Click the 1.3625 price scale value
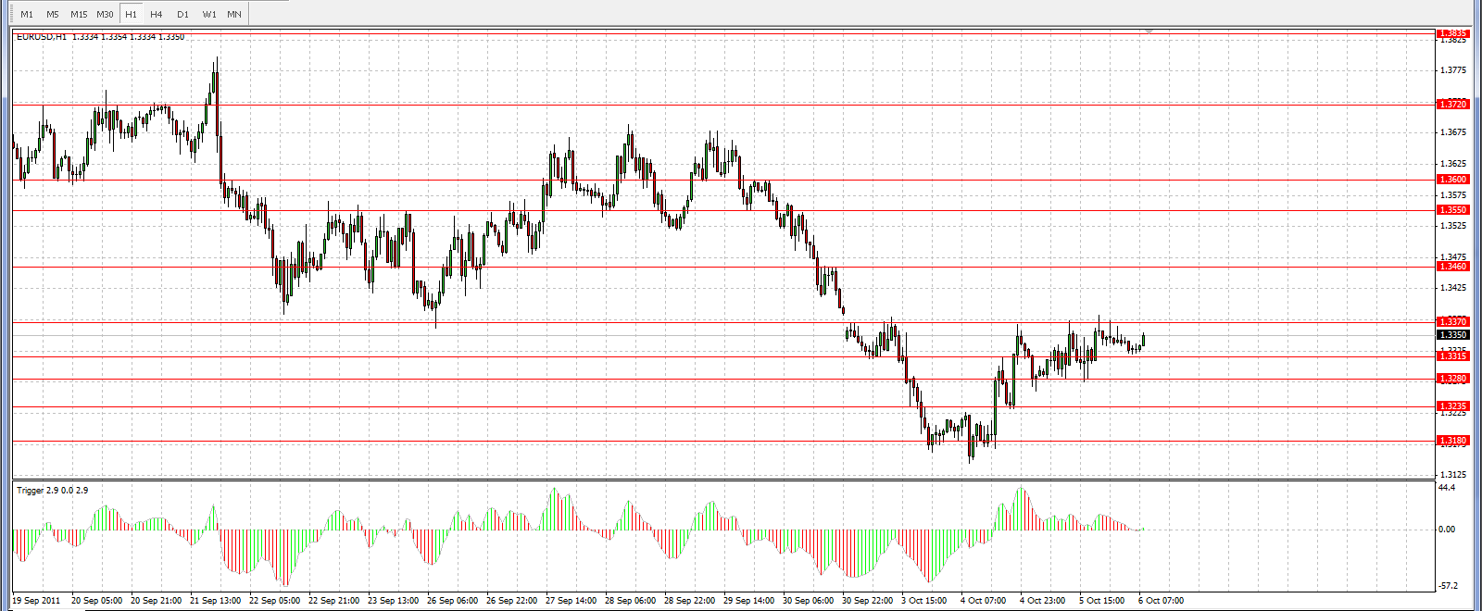 1453,164
